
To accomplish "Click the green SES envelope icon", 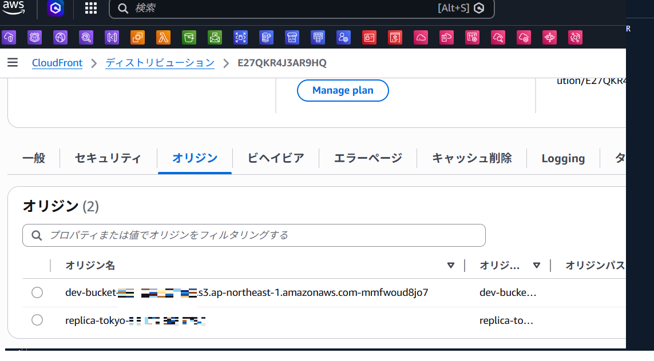I will tap(215, 37).
